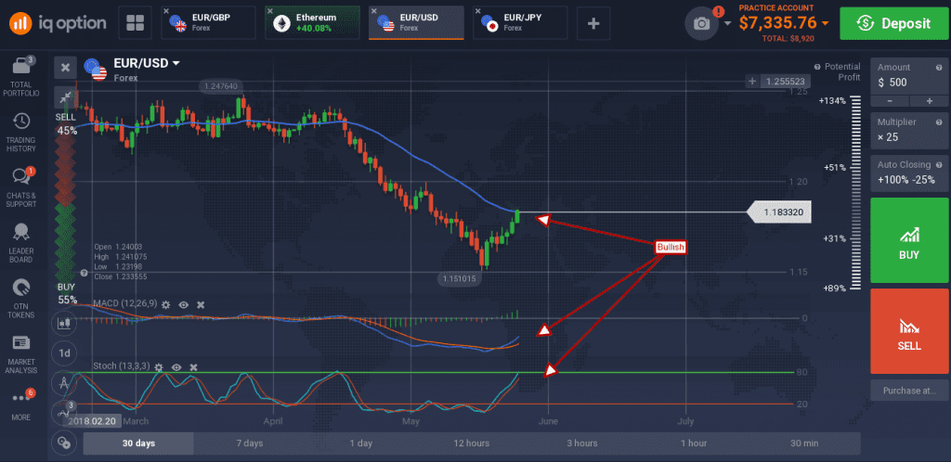Click the TOTAL: $8,920 text

pos(788,38)
